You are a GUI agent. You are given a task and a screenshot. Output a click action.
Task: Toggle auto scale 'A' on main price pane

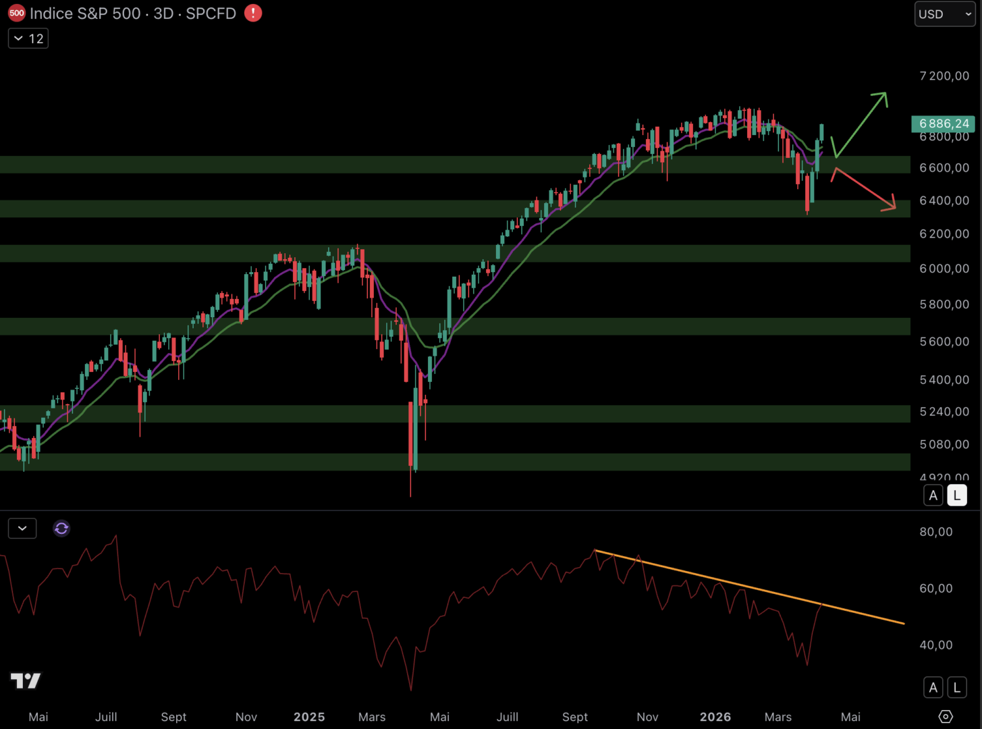coord(933,495)
